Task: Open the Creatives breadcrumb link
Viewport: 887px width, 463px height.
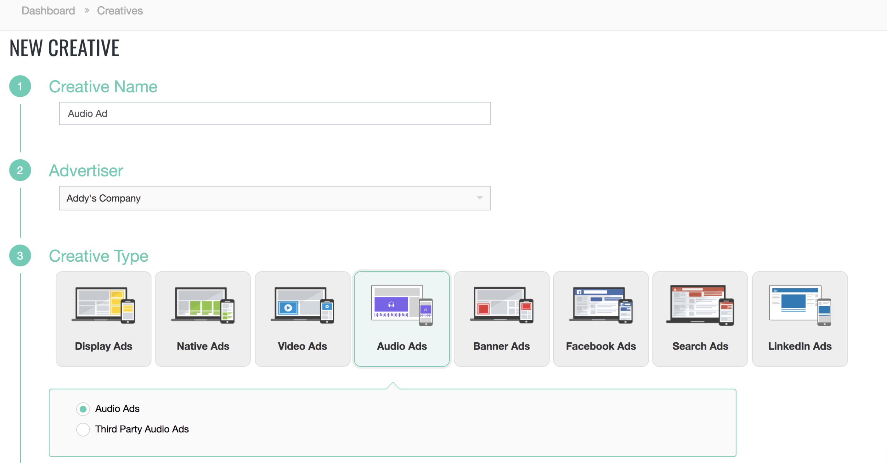Action: (120, 11)
